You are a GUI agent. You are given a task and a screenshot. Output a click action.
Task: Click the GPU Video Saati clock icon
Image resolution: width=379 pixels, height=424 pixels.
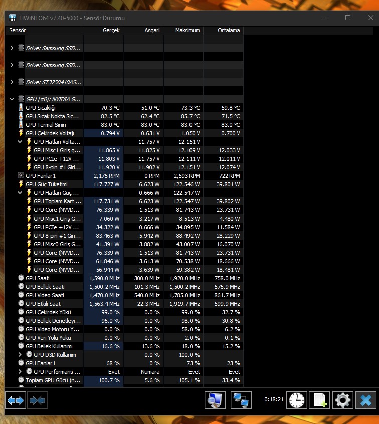tap(21, 295)
